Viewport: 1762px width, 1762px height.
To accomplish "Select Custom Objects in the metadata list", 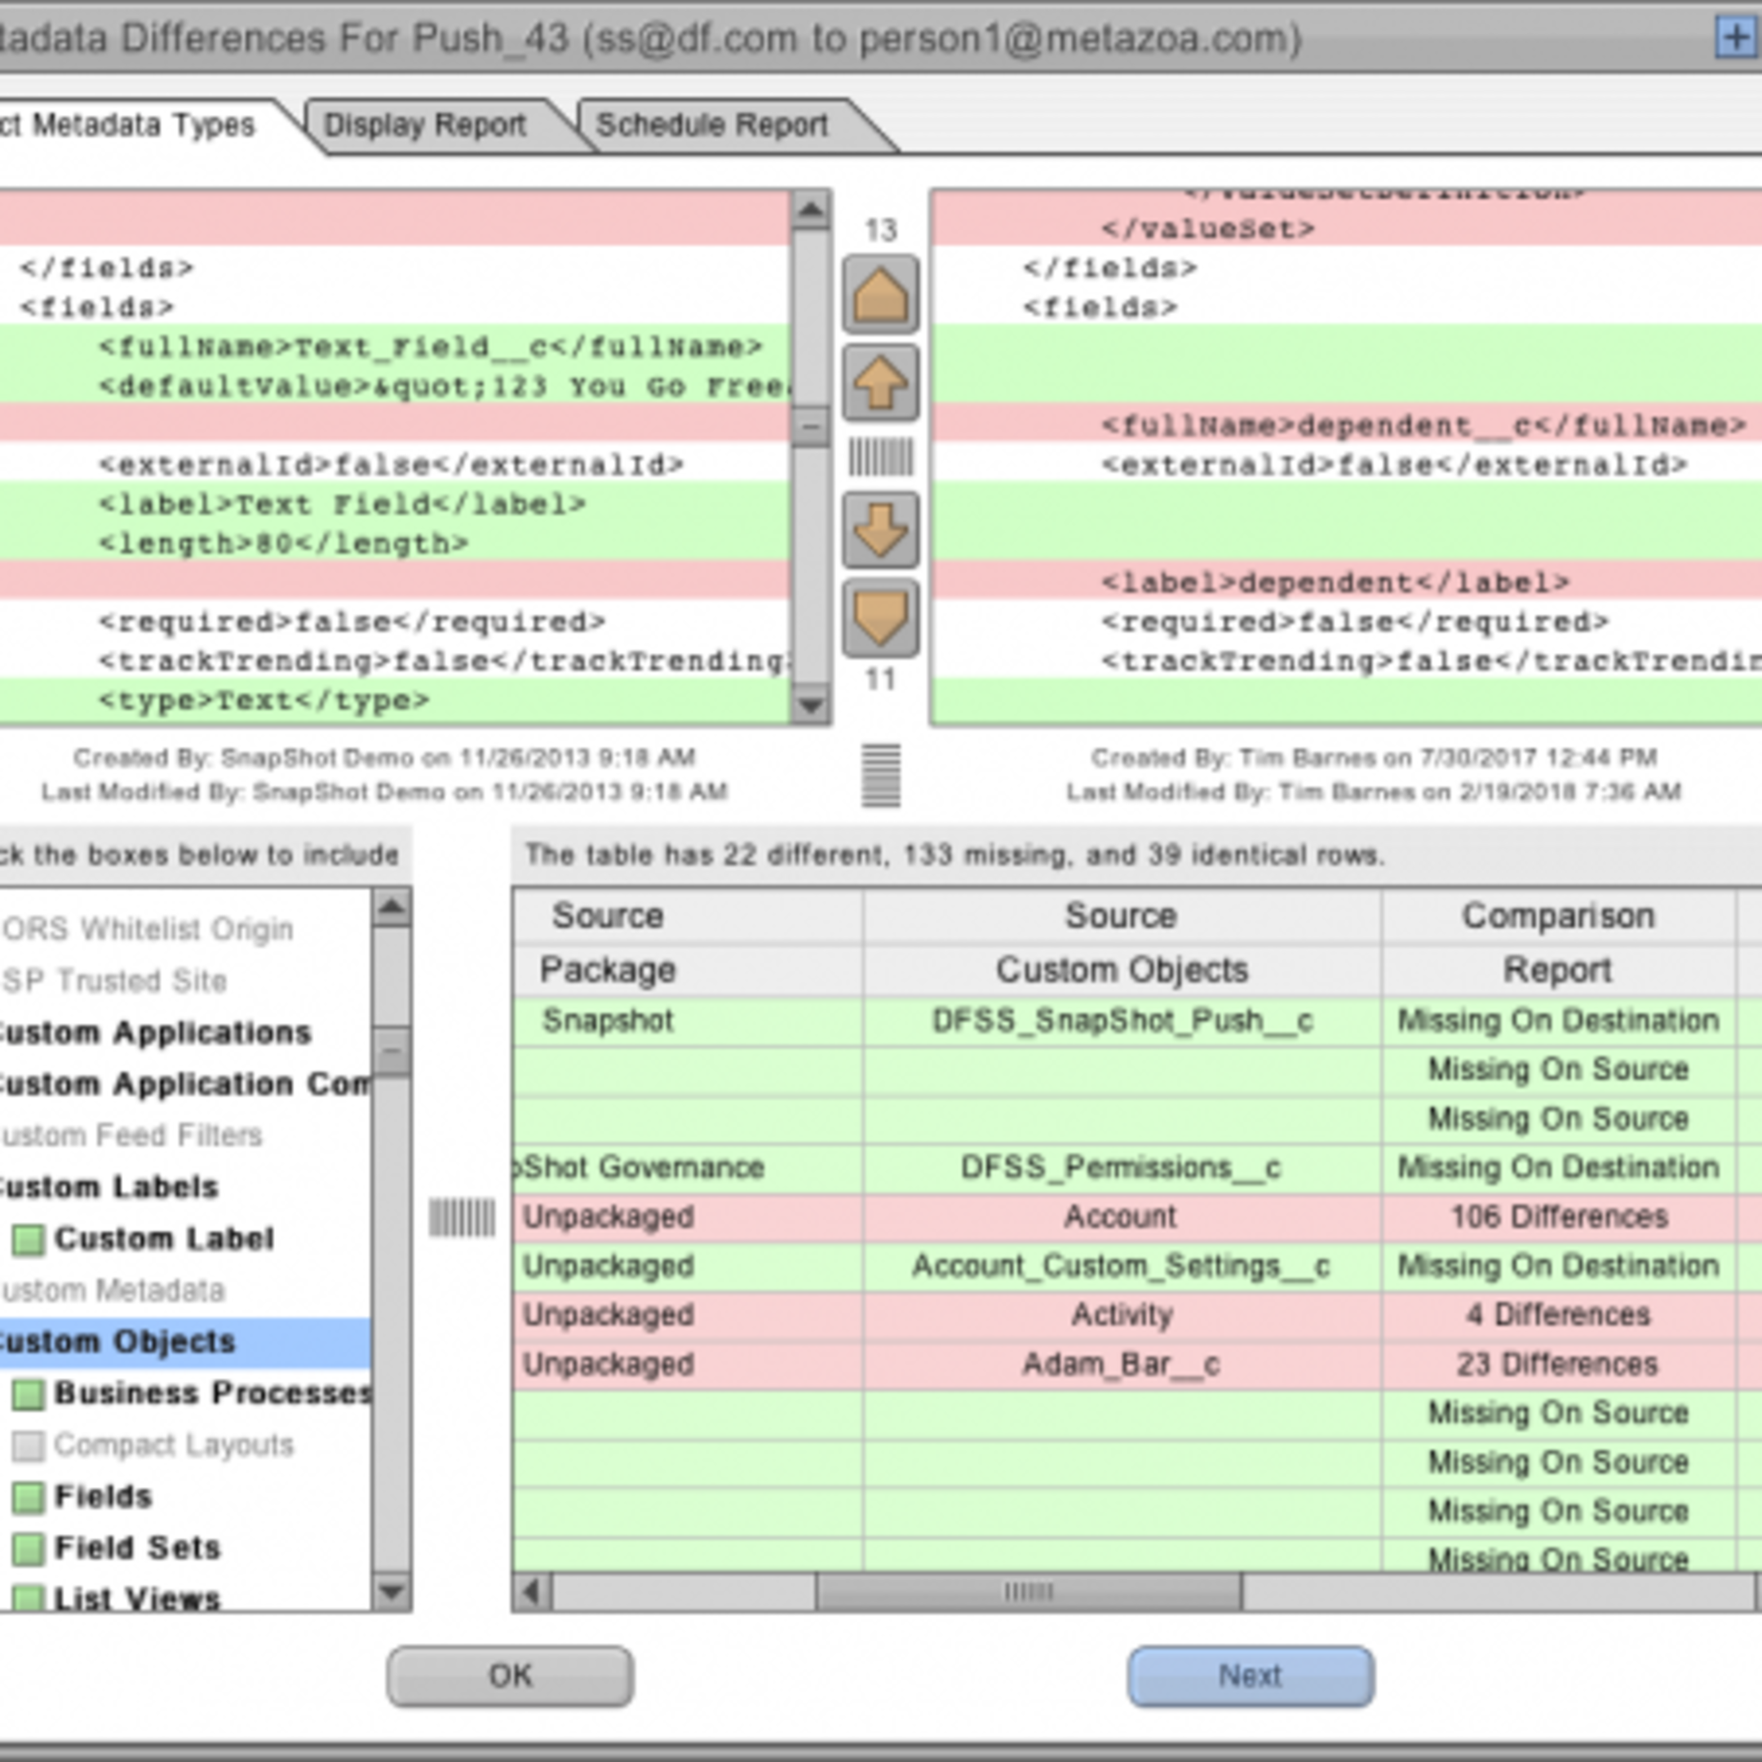I will (185, 1342).
